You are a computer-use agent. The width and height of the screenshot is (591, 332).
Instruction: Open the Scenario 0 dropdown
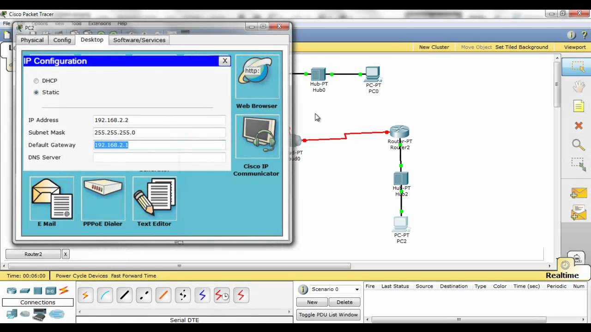[335, 289]
